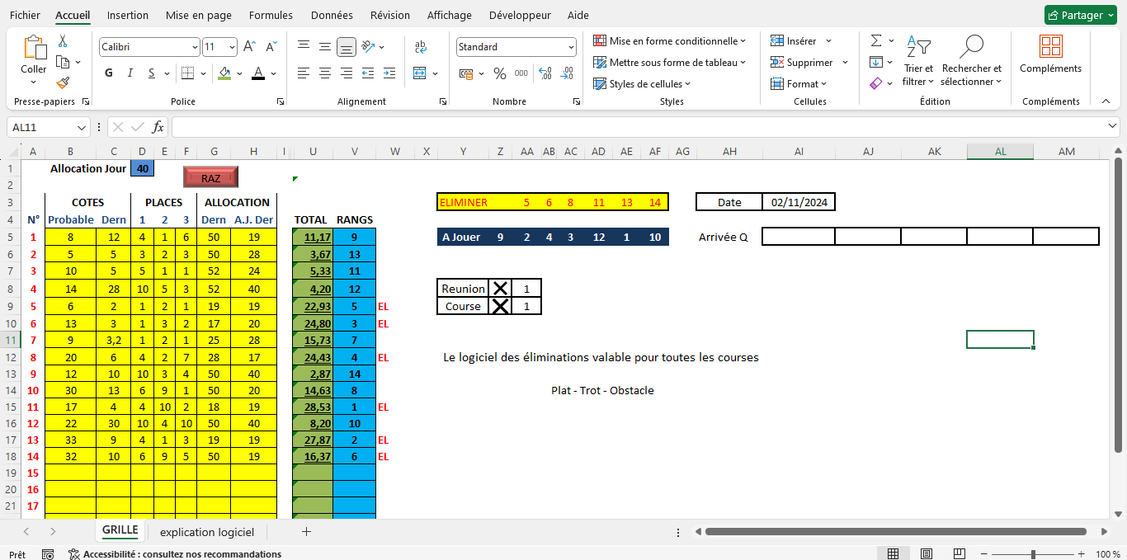Screen dimensions: 1127x560
Task: Align text left horizontally
Action: [x=304, y=73]
